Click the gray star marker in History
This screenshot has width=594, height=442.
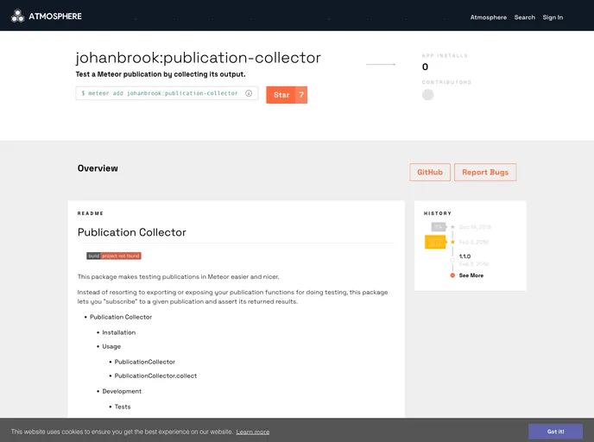(452, 227)
